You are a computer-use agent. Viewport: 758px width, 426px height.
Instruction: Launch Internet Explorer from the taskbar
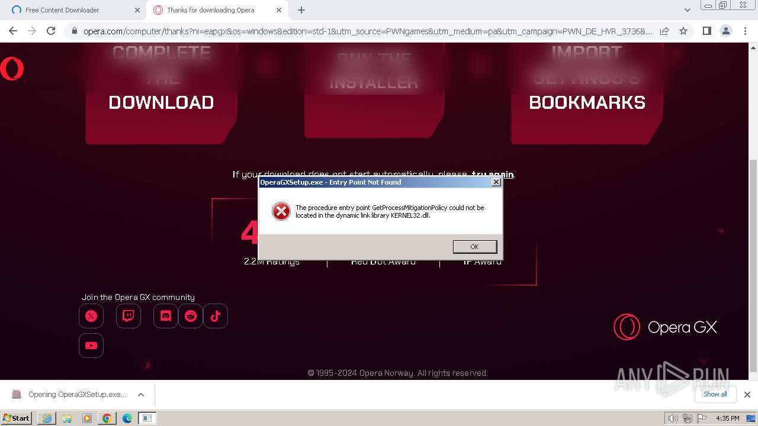[x=47, y=418]
